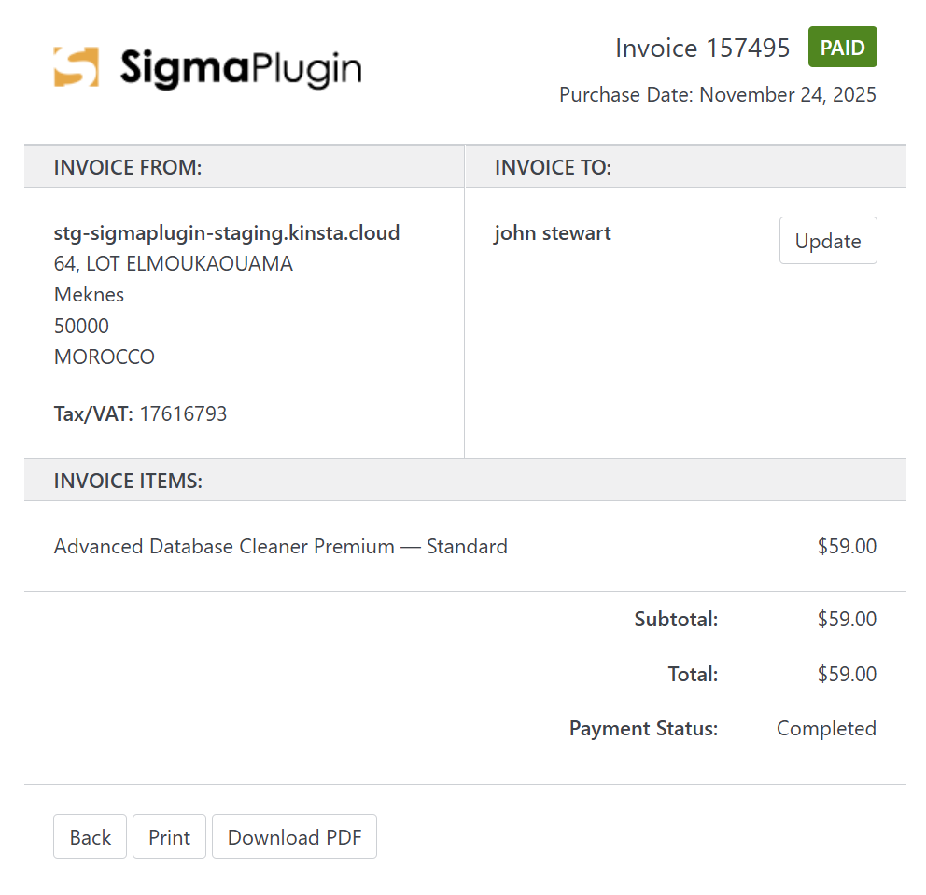This screenshot has height=895, width=926.
Task: Click the SigmaPlugin orange logo icon
Action: pyautogui.click(x=77, y=66)
